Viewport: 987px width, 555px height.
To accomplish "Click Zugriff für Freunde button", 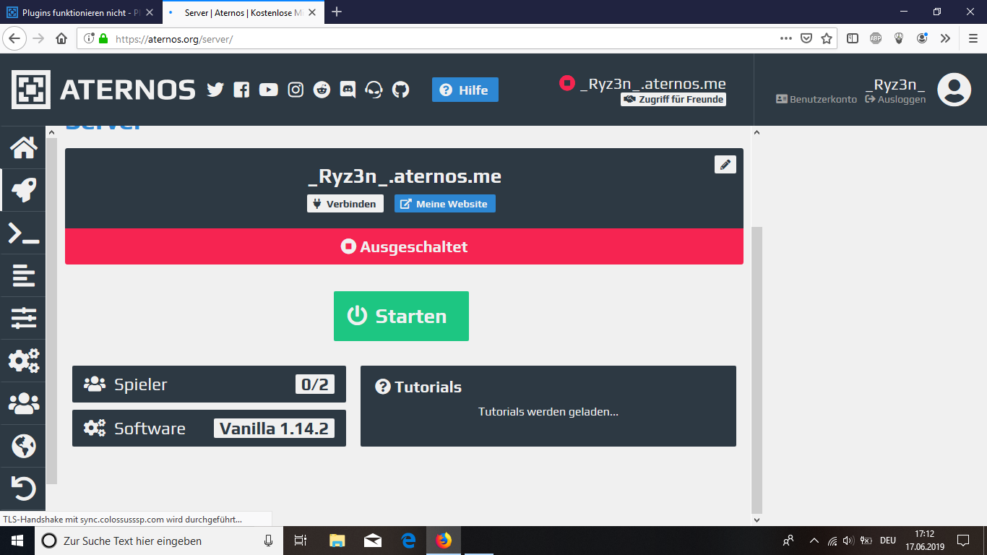I will coord(673,100).
